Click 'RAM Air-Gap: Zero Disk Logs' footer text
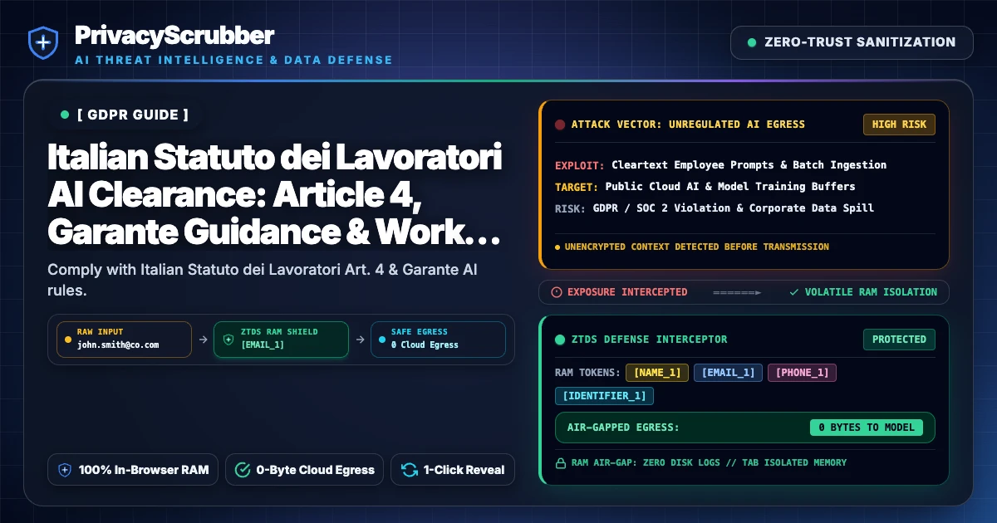 tap(709, 462)
